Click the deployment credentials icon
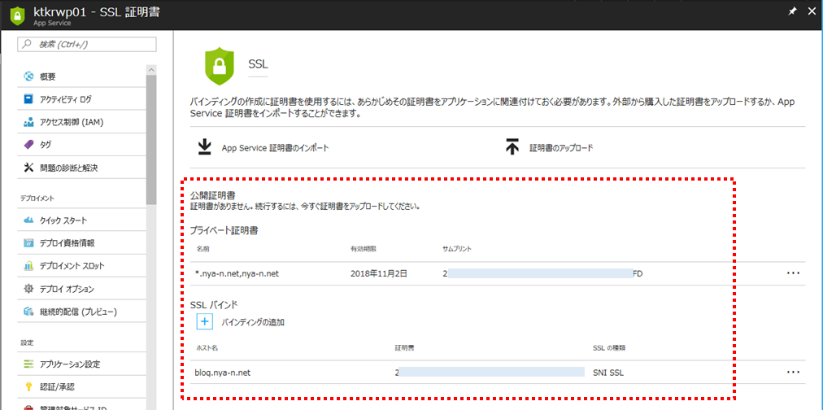The width and height of the screenshot is (823, 410). coord(28,243)
